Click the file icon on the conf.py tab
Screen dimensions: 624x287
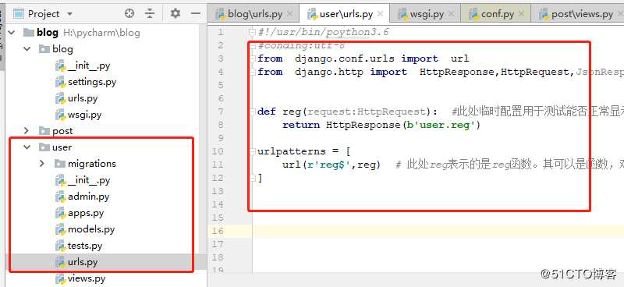point(474,14)
